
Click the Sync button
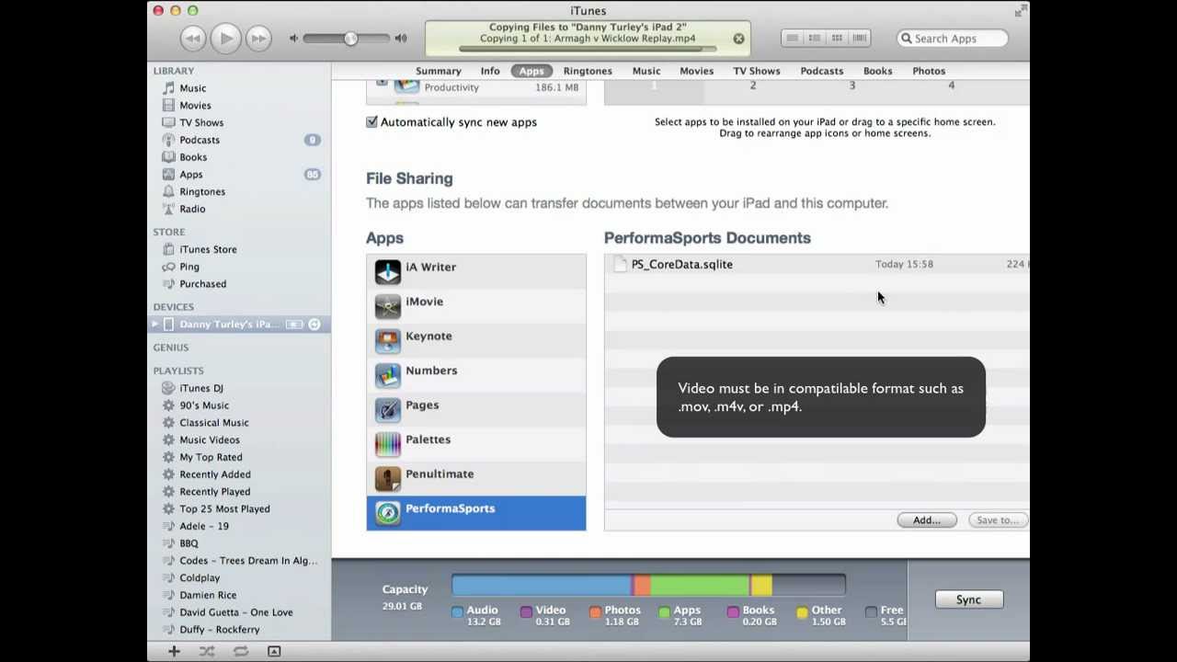pyautogui.click(x=968, y=599)
